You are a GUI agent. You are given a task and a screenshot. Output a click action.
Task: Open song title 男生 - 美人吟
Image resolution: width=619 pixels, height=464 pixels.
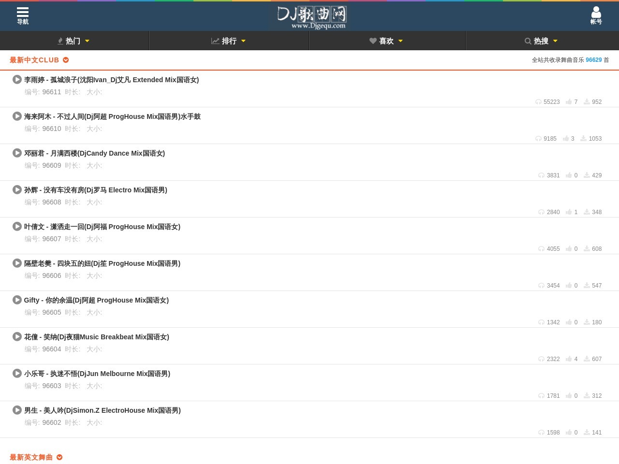(x=103, y=410)
